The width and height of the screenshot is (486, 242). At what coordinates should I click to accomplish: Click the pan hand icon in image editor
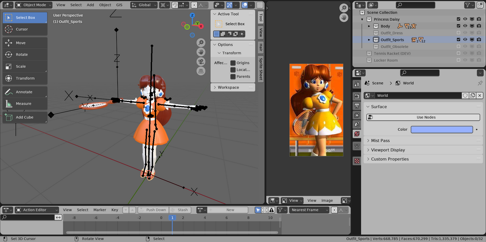pos(344,17)
